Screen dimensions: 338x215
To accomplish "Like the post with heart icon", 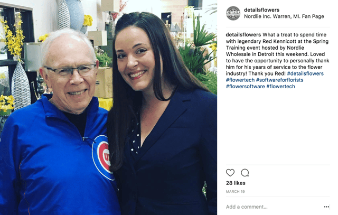I will click(230, 173).
